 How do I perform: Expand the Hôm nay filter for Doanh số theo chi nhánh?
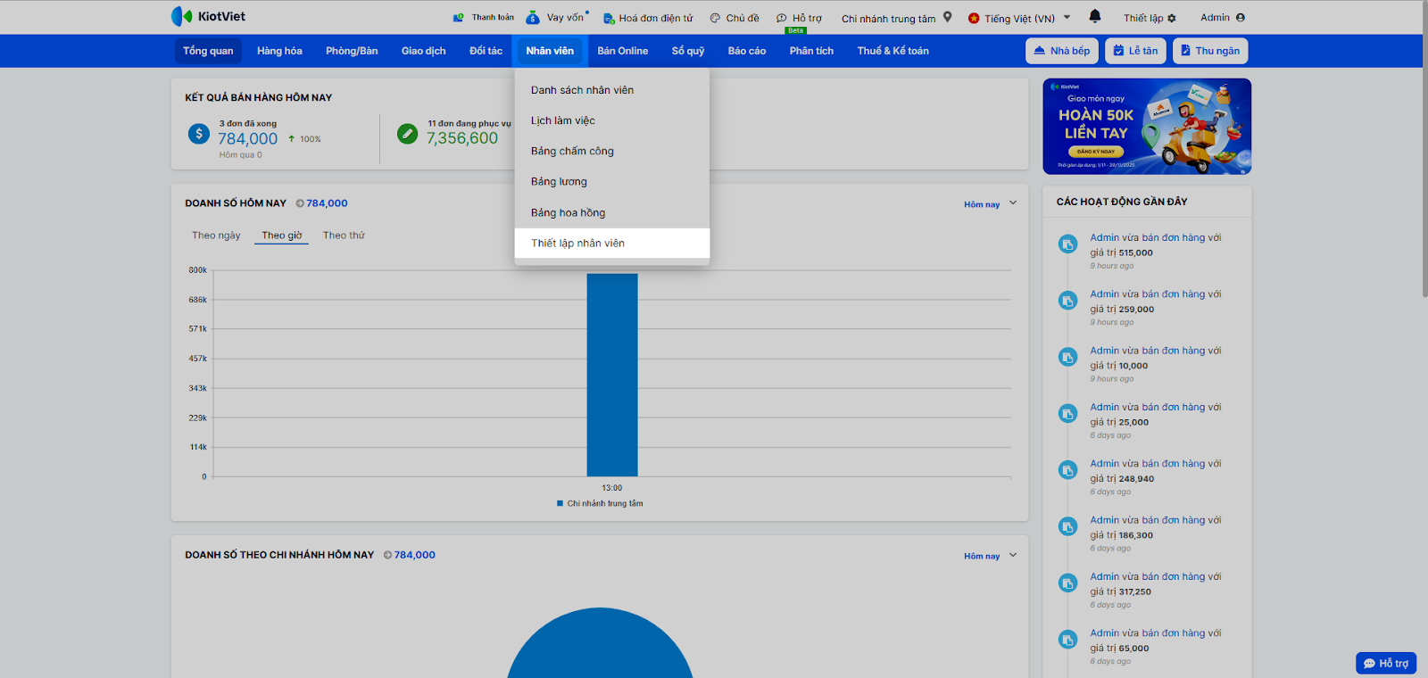click(990, 556)
